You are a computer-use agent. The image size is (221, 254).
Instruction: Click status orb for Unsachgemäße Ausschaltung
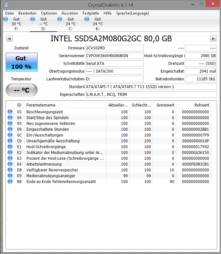[x=10, y=141]
